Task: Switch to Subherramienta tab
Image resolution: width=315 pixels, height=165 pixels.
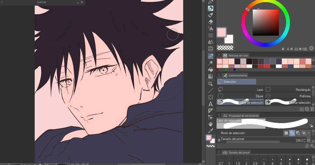Action: click(x=235, y=76)
